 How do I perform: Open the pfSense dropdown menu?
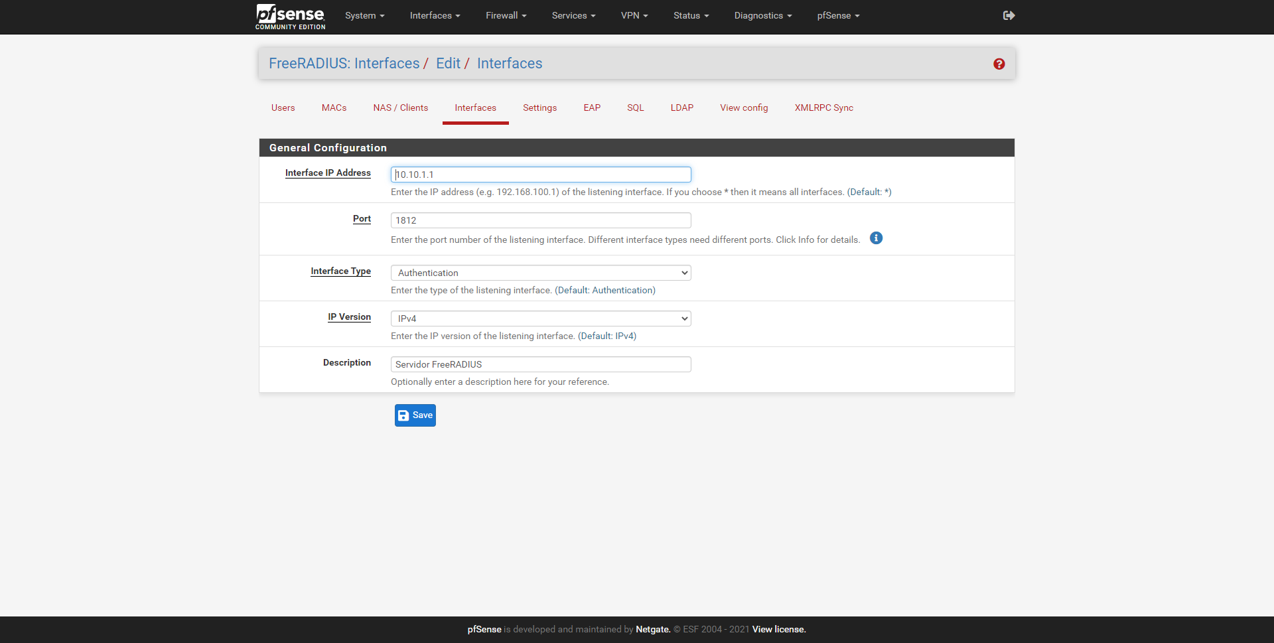click(838, 15)
